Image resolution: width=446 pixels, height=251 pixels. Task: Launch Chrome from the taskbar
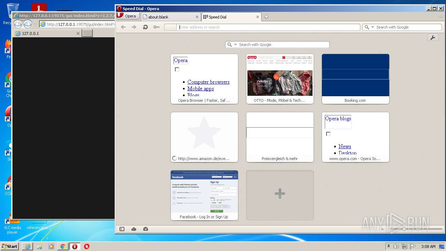coord(63,246)
